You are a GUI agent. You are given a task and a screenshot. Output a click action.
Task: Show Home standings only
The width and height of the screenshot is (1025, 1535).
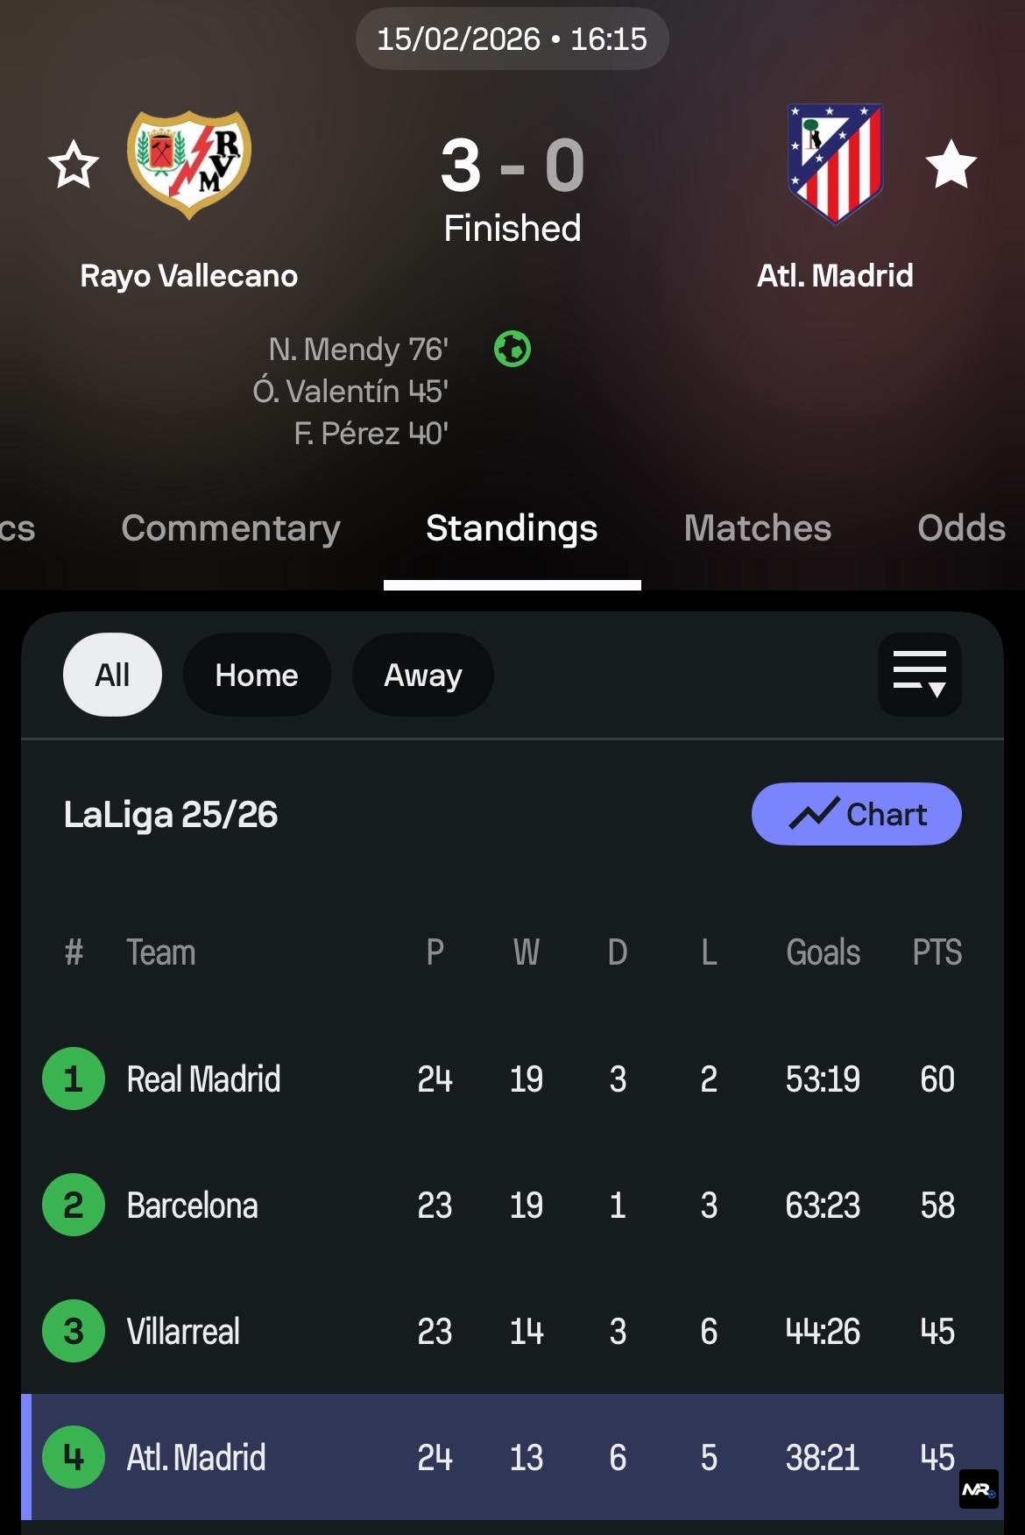pos(257,675)
